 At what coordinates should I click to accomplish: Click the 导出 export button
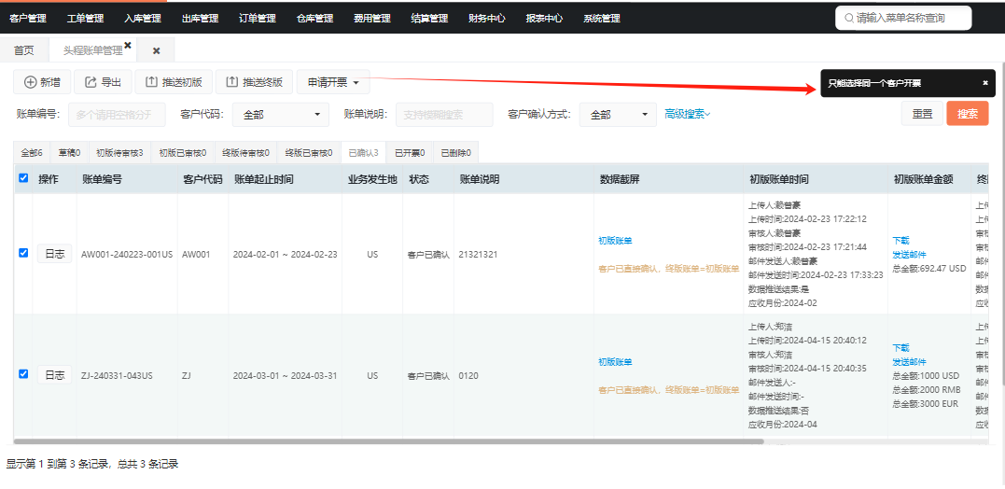[103, 82]
